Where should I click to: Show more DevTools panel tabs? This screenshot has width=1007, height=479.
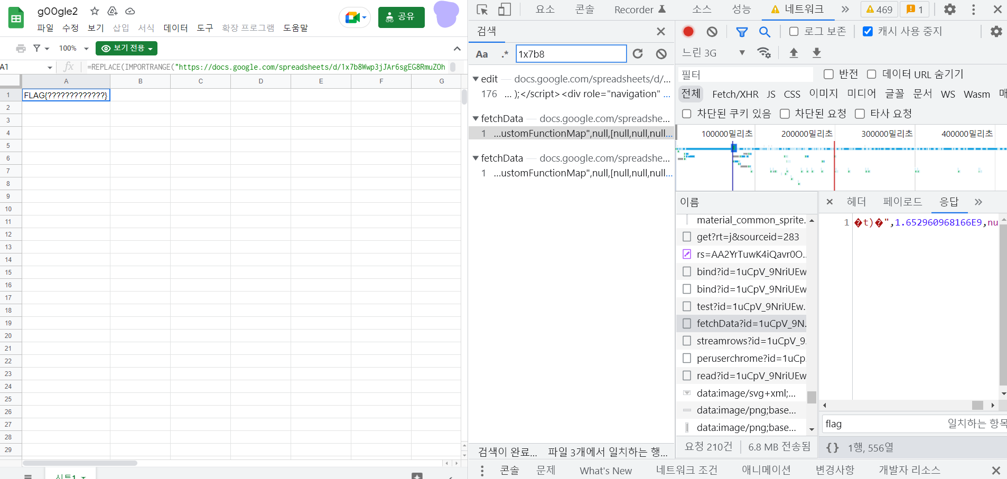pyautogui.click(x=845, y=10)
